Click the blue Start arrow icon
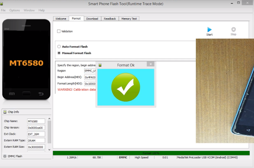The image size is (254, 168). (x=209, y=30)
